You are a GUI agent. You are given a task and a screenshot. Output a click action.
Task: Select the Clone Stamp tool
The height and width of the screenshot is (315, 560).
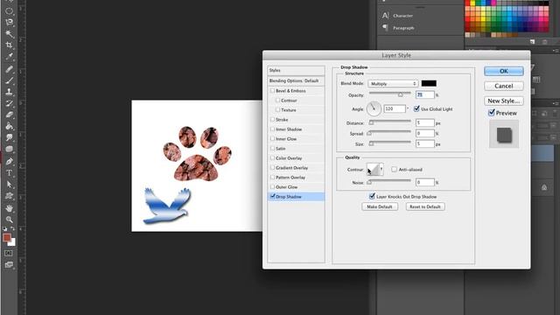point(10,92)
